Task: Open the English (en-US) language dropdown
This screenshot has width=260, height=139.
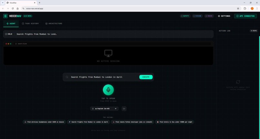Action: click(104, 109)
